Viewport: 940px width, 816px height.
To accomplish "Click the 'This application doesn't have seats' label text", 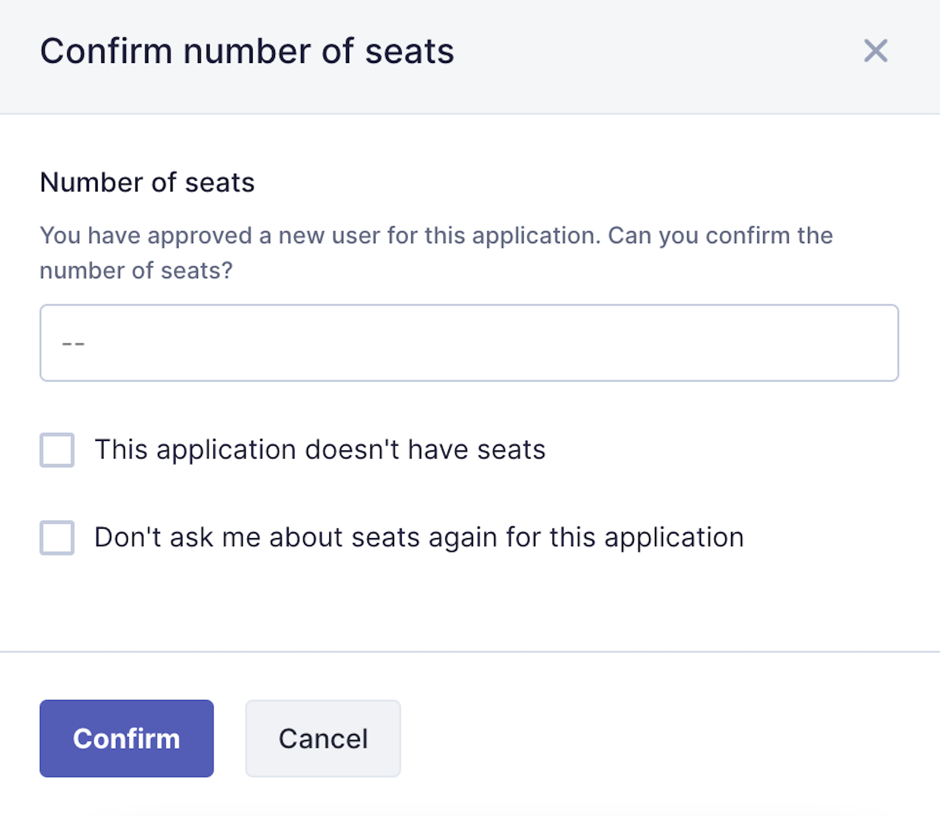I will coord(320,450).
